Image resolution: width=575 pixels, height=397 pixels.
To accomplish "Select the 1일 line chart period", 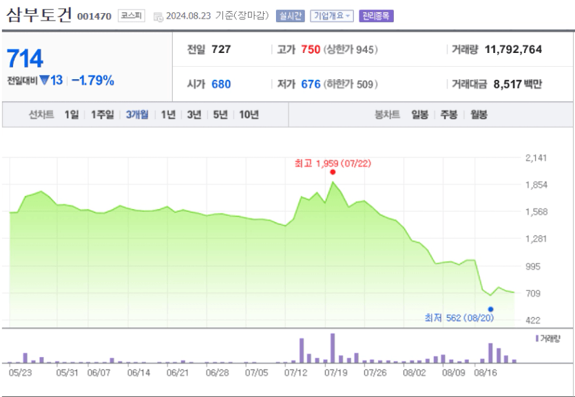I will click(x=72, y=115).
